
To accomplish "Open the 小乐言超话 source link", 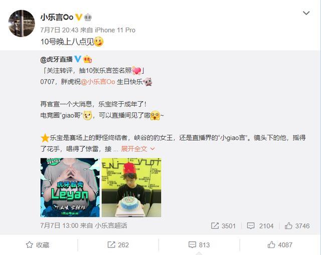I will [x=111, y=225].
